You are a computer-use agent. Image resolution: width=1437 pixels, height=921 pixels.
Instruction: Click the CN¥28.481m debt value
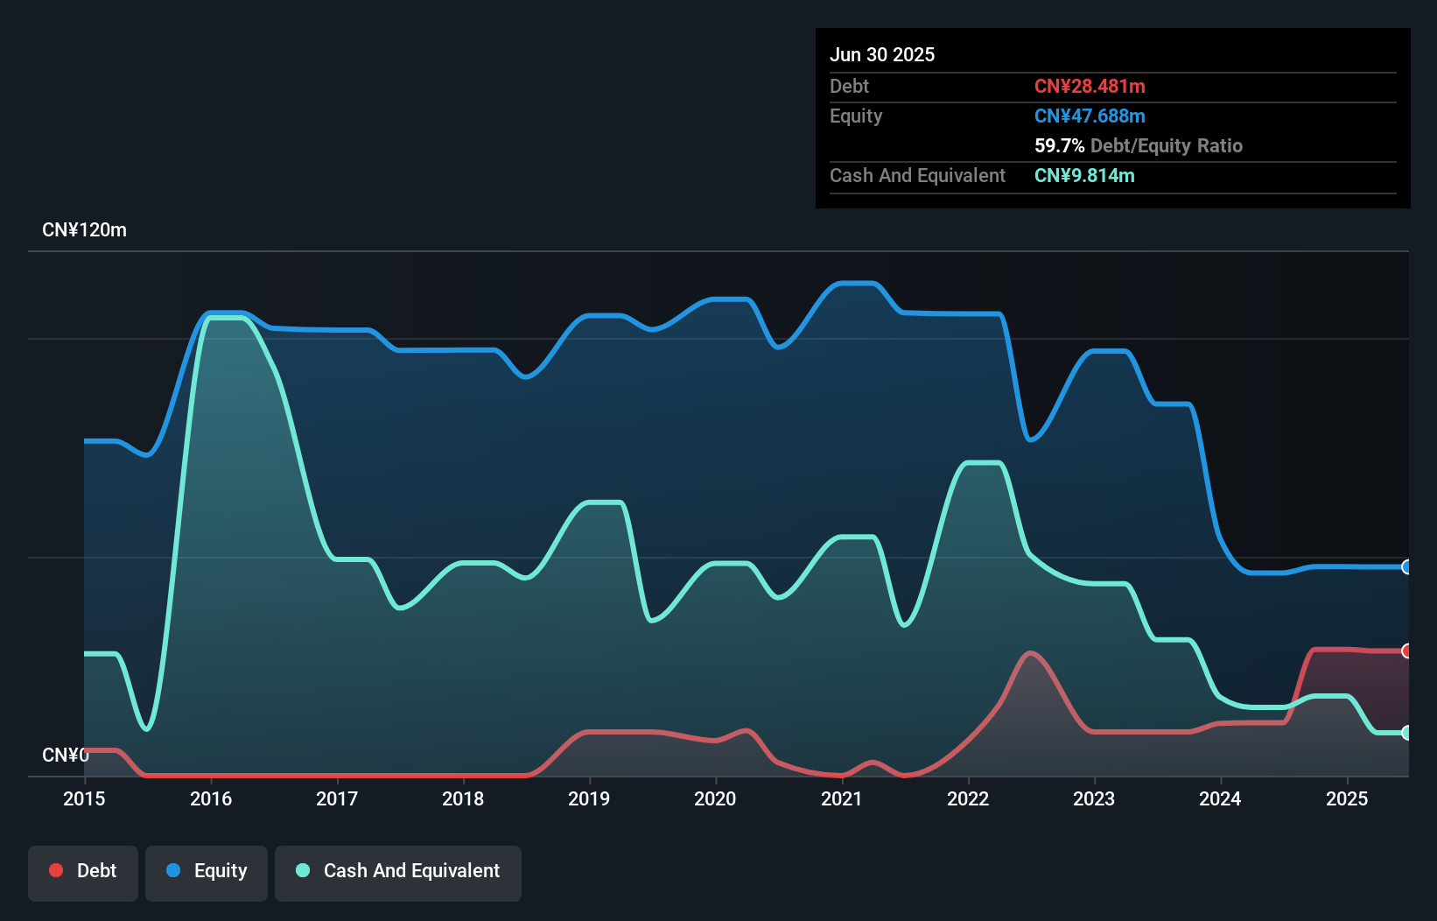click(x=1090, y=86)
